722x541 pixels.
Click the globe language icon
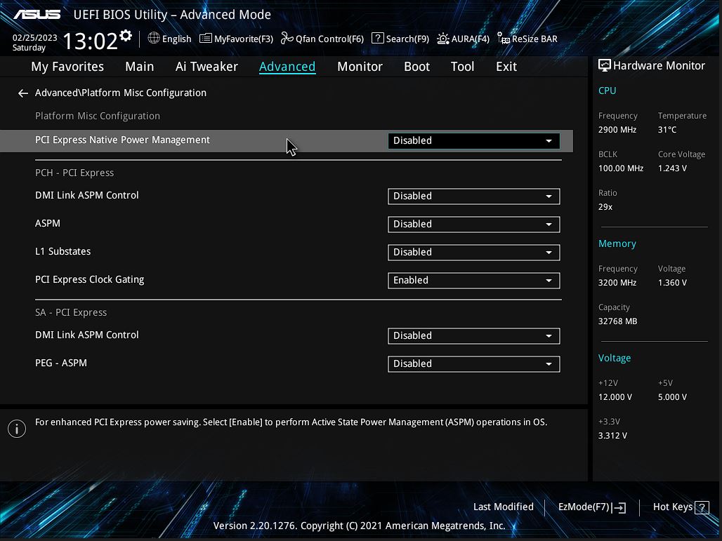pos(154,38)
